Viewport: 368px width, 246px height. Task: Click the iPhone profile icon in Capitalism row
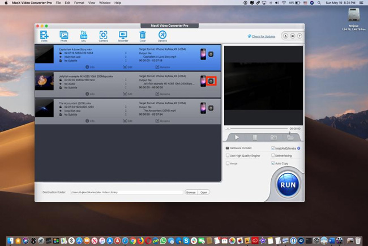[x=203, y=54]
